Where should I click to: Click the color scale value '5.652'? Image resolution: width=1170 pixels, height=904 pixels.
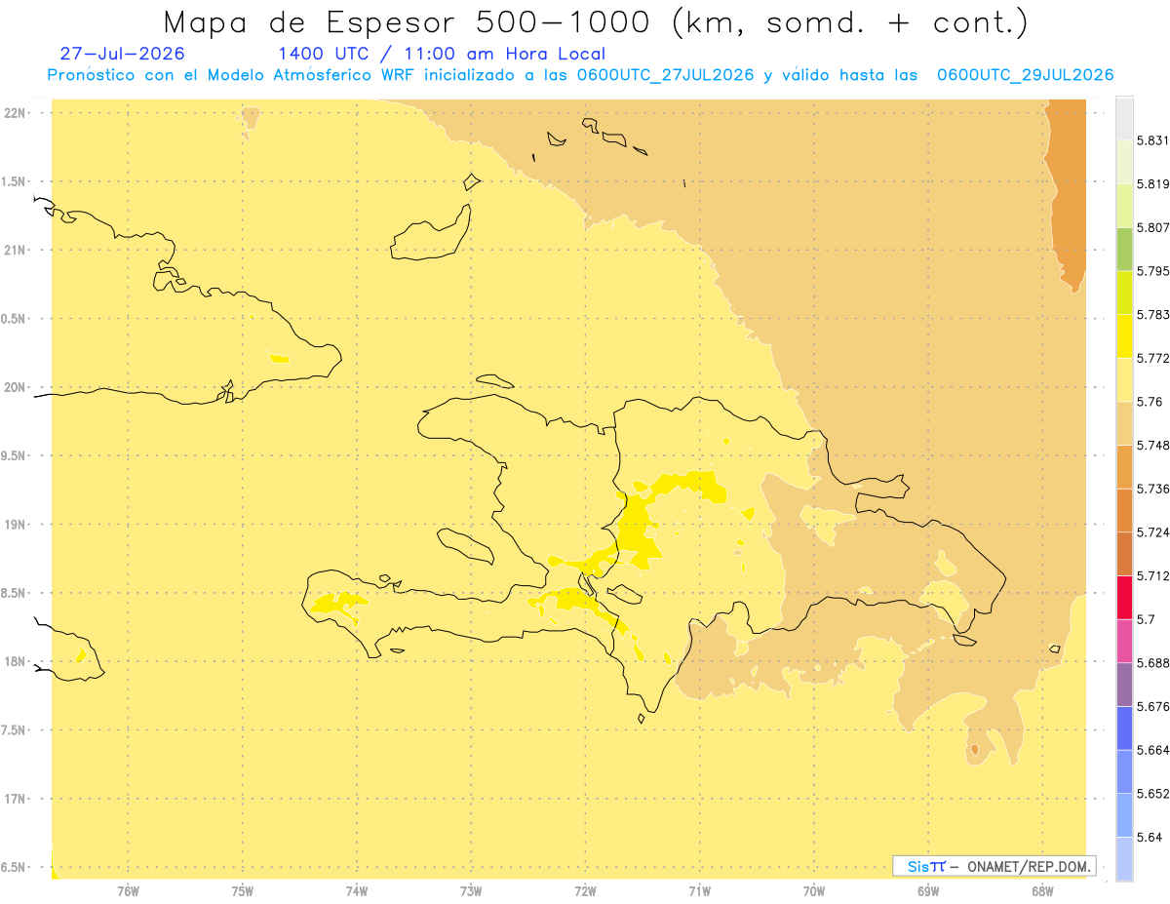point(1152,794)
